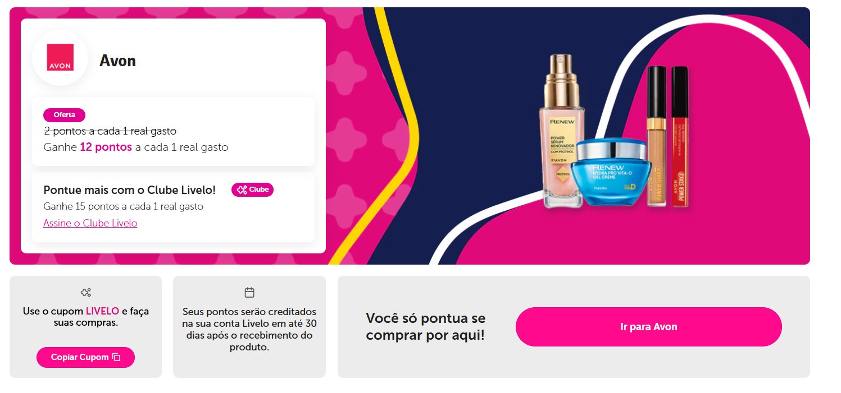Click the Avon store title heading

118,61
